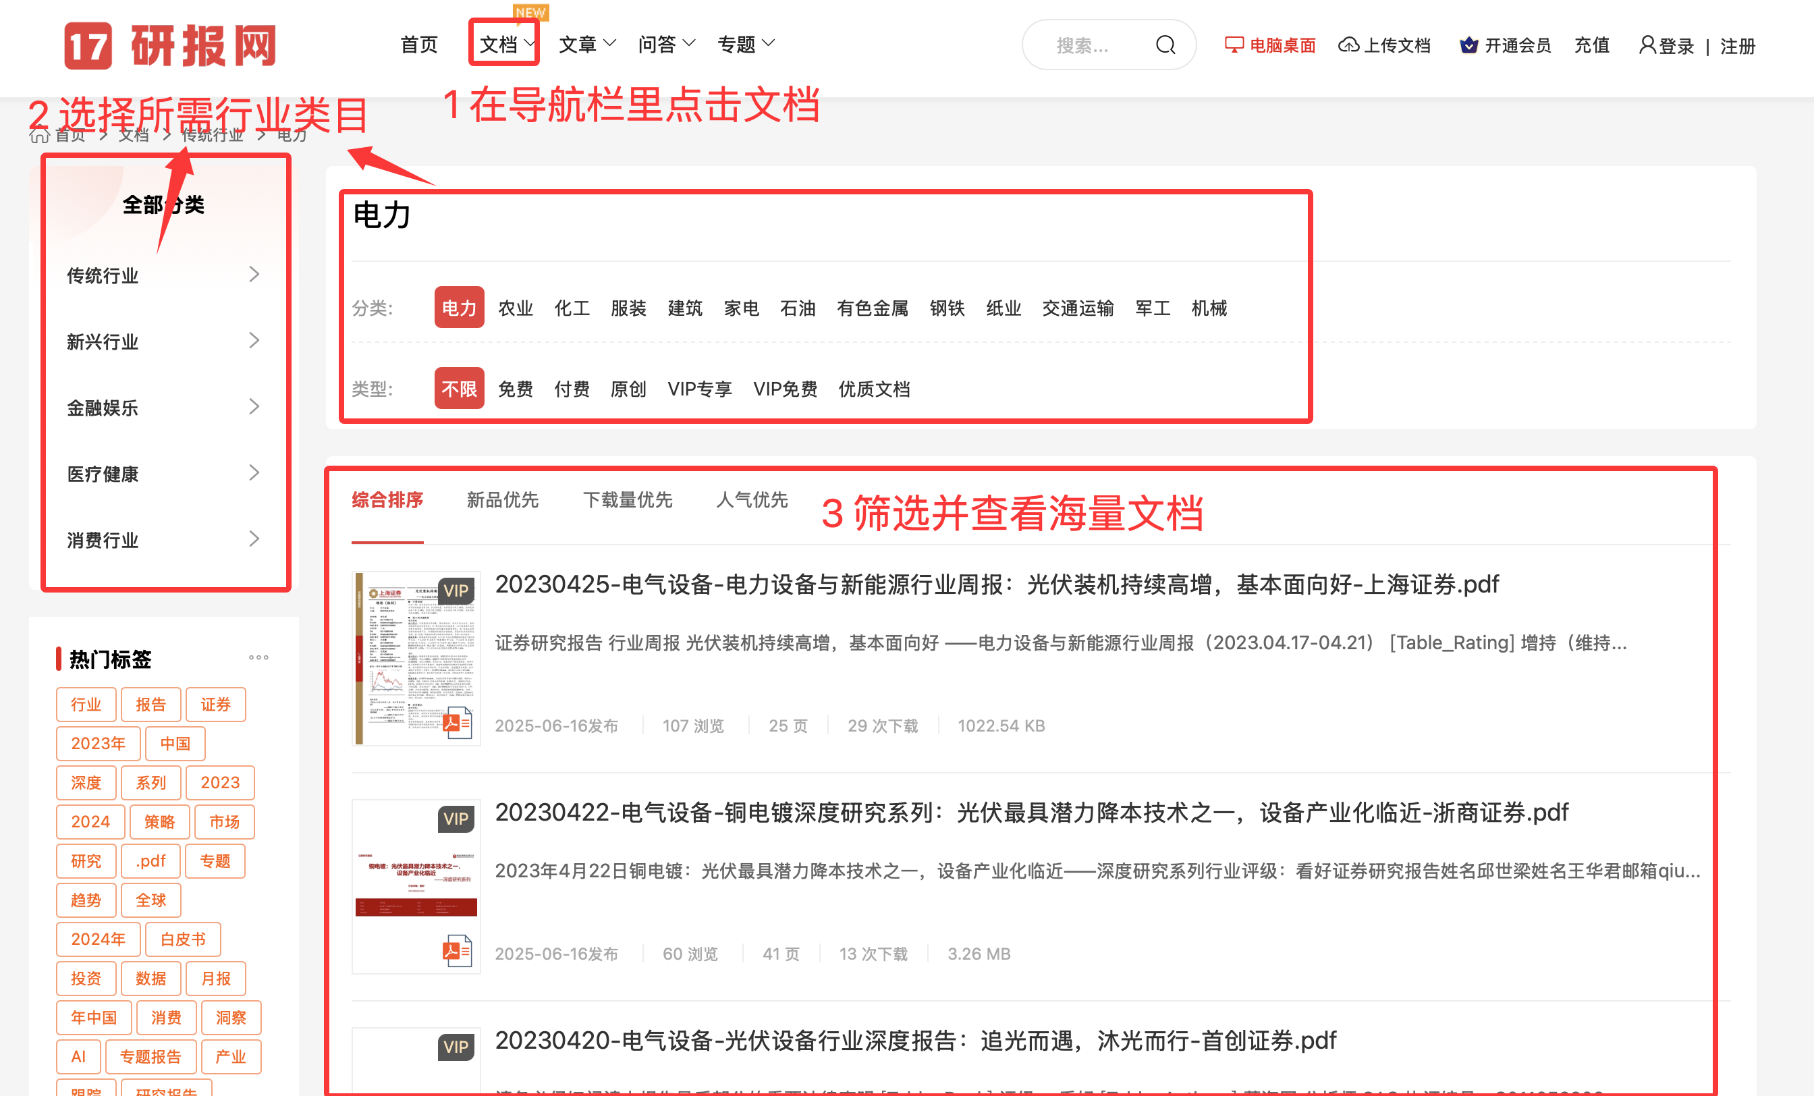Select VIP专享 type filter
This screenshot has height=1096, width=1814.
(699, 389)
